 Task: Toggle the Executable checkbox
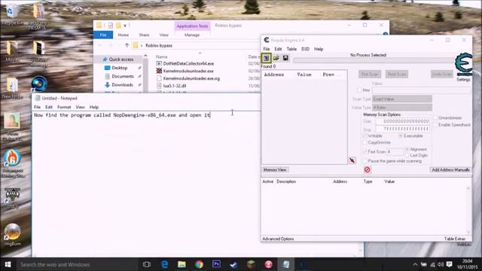click(401, 135)
